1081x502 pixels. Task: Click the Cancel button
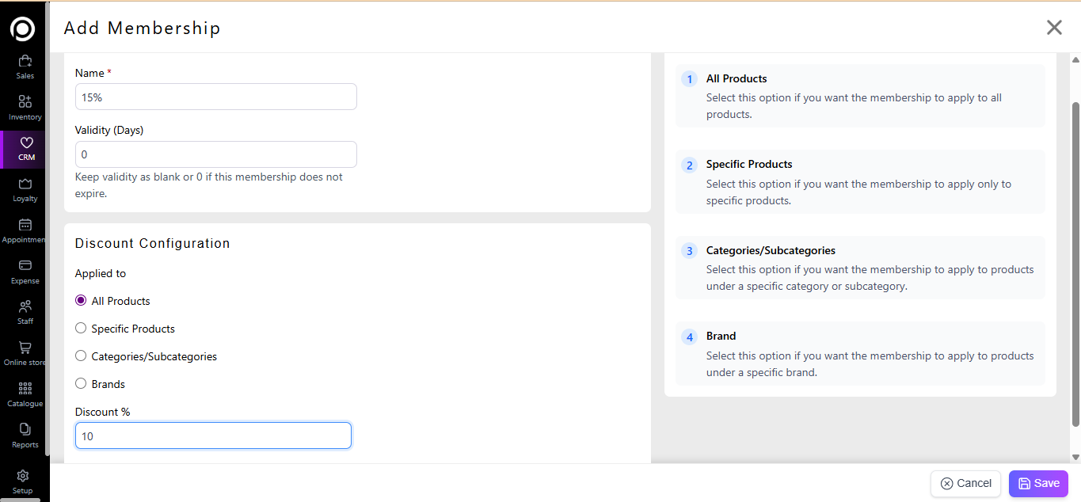pyautogui.click(x=965, y=484)
